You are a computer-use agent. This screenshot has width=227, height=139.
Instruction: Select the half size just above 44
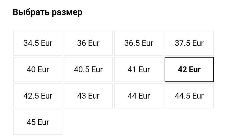click(x=189, y=96)
